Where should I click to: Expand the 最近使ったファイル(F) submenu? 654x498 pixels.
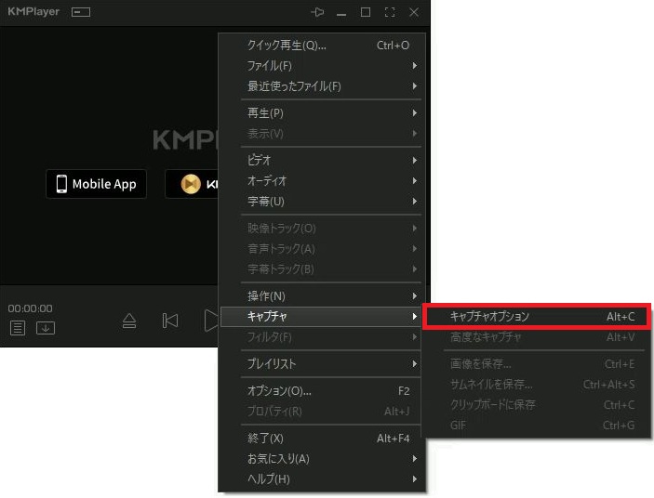click(x=294, y=86)
